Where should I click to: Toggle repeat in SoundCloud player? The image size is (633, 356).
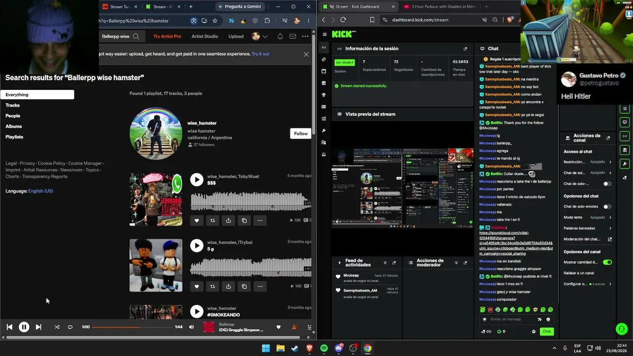70,327
